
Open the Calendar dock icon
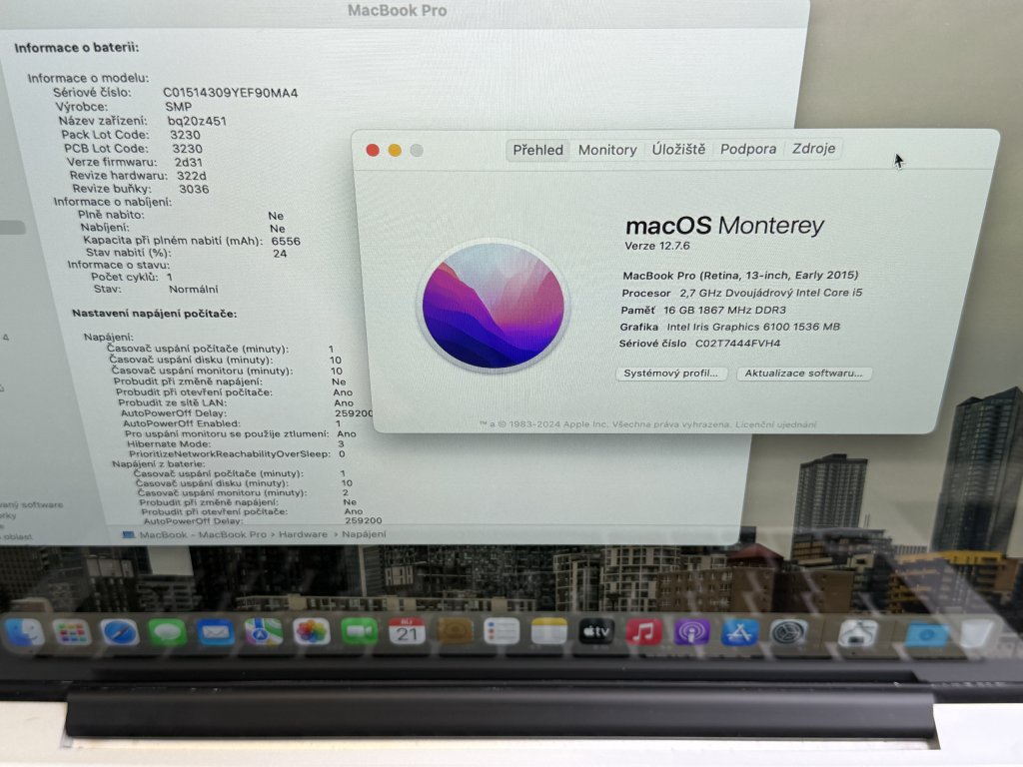click(x=408, y=631)
